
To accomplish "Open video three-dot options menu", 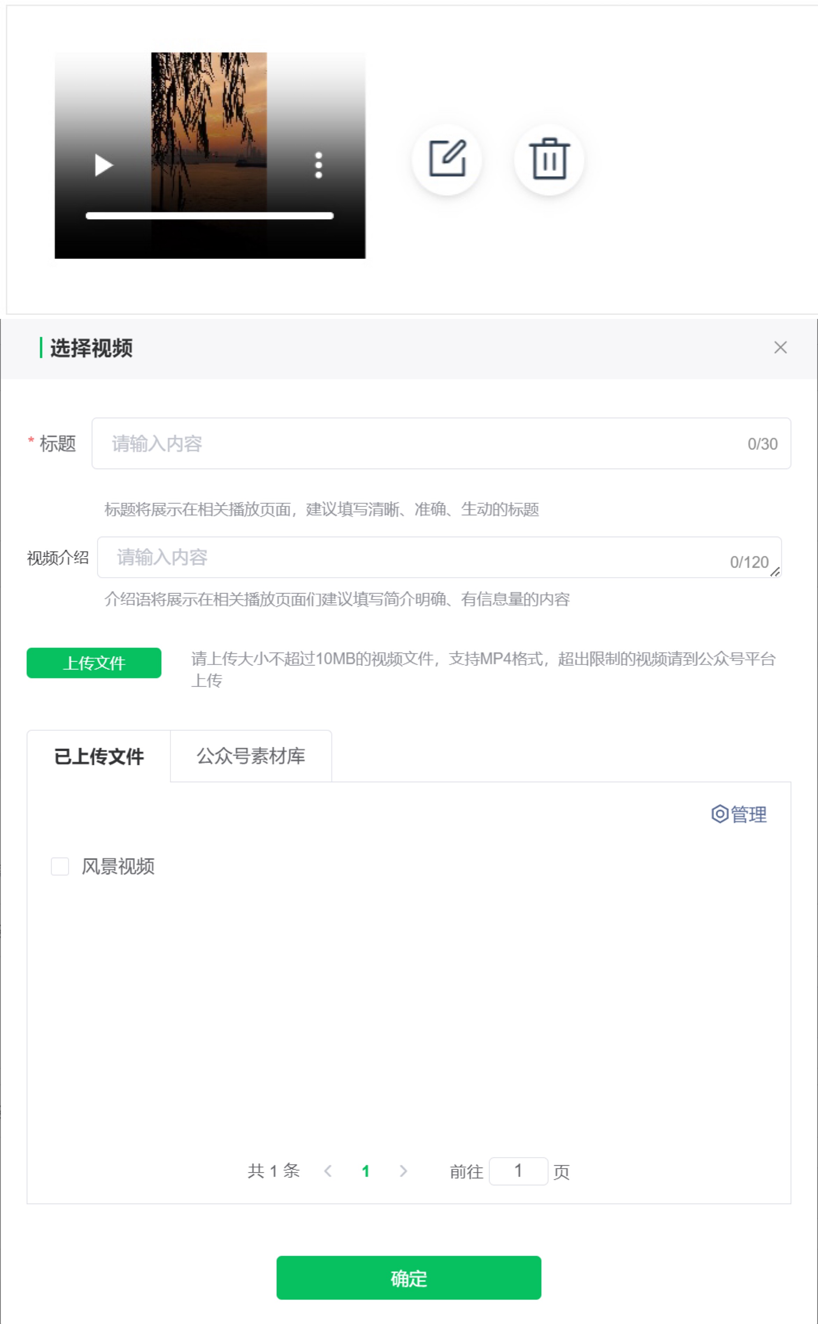I will [x=319, y=165].
